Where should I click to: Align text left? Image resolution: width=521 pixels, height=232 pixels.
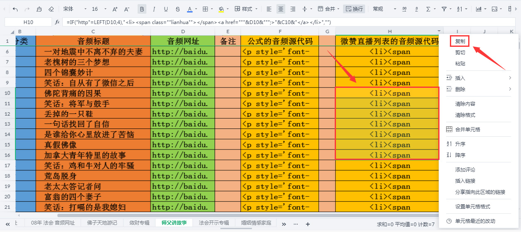(x=269, y=9)
